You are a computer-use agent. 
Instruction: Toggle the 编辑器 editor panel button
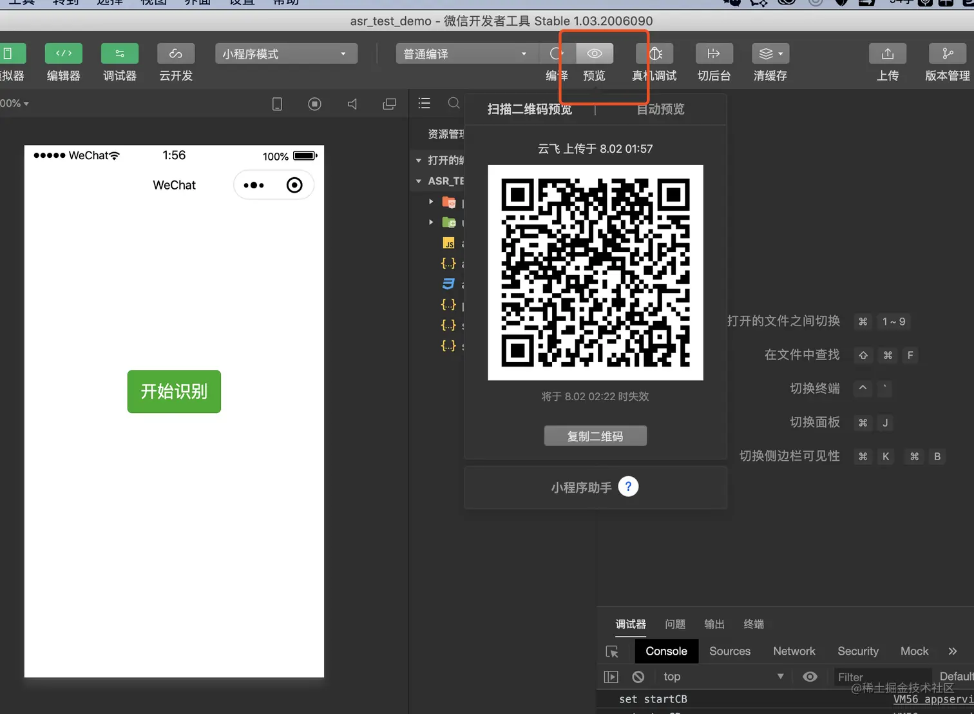pos(64,53)
